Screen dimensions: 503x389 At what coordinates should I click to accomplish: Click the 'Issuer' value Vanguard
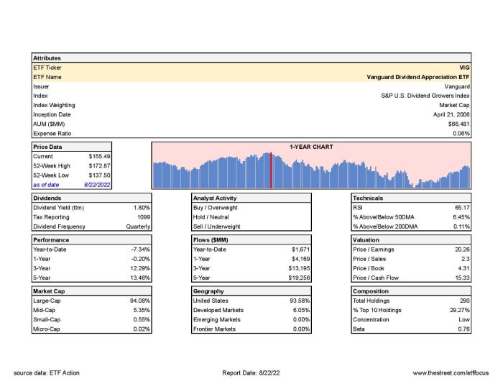point(457,87)
